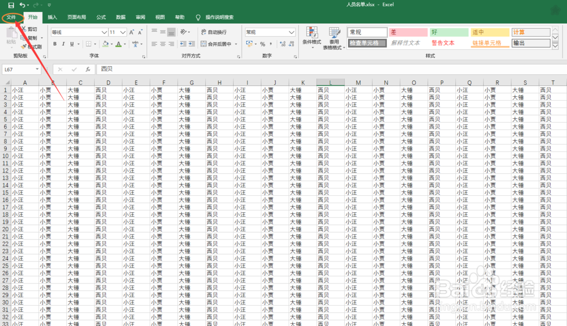567x326 pixels.
Task: Select middle align icon
Action: click(x=163, y=32)
